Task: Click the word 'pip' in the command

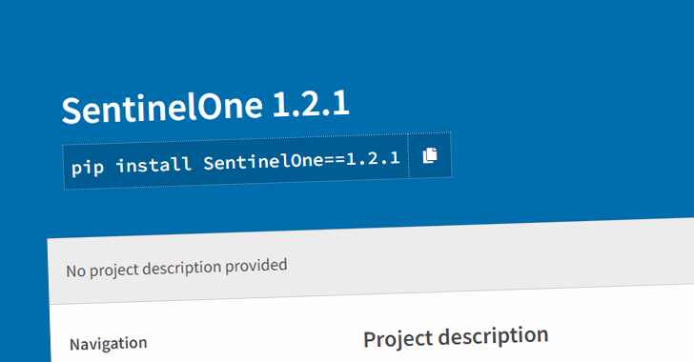Action: click(x=88, y=168)
